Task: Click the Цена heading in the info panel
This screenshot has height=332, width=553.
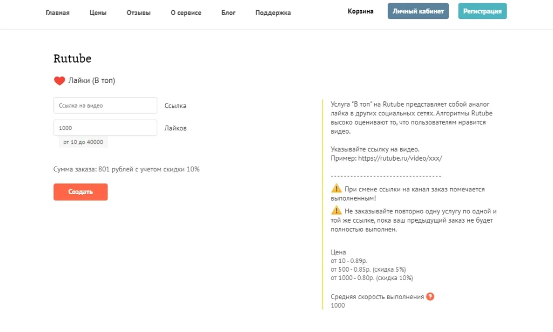Action: coord(338,252)
